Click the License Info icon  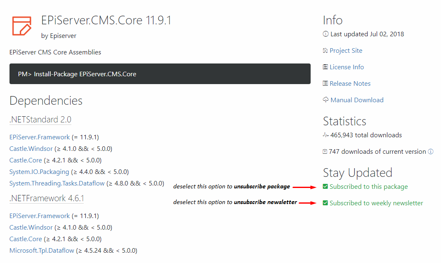coord(325,67)
